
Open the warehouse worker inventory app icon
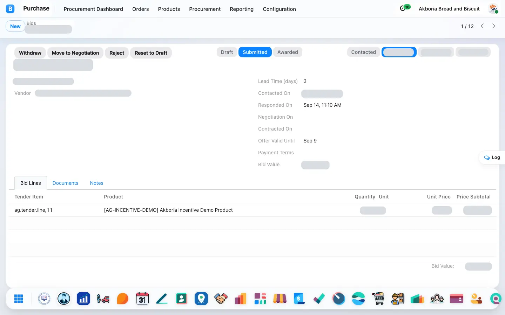[x=398, y=299]
